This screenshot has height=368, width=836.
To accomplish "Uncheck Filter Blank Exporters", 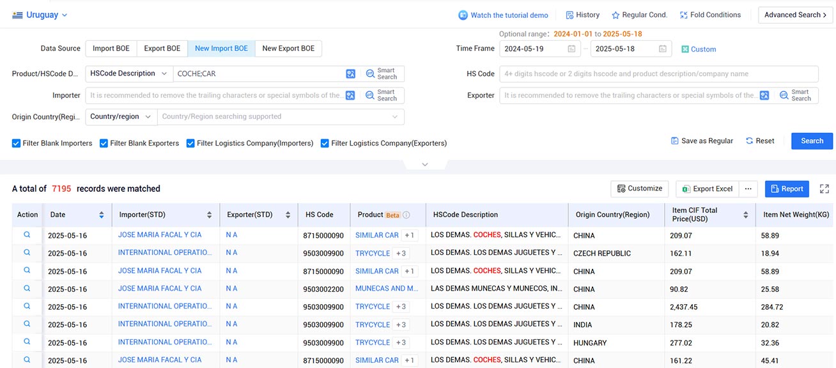I will pos(104,143).
